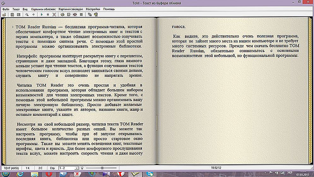The image size is (314, 177).
Task: Open the Помощь menu
Action: 109,9
